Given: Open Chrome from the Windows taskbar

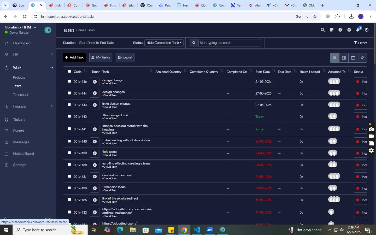Looking at the screenshot, I should coord(184,230).
